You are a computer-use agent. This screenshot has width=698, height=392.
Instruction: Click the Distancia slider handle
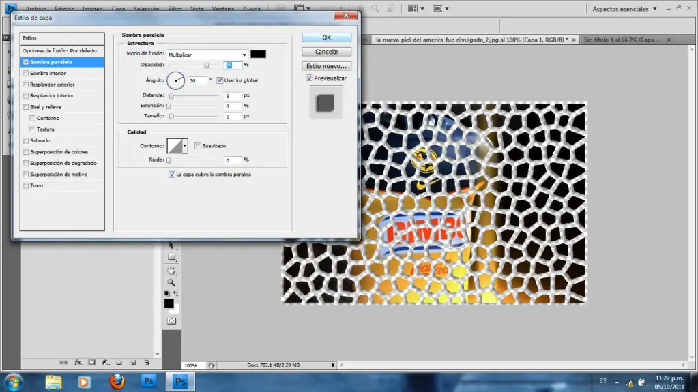[171, 95]
